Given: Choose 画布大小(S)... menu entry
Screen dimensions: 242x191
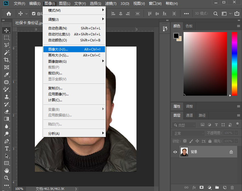Looking at the screenshot, I should (74, 55).
